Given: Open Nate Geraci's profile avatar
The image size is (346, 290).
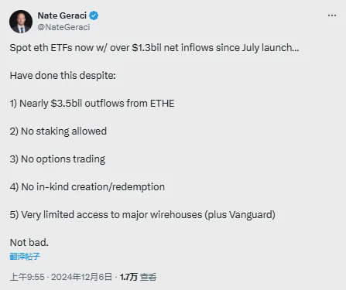Looking at the screenshot, I should [21, 22].
